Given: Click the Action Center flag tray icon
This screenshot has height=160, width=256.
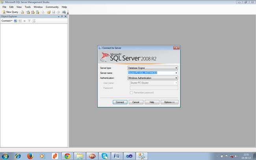Looking at the screenshot, I should pos(226,156).
